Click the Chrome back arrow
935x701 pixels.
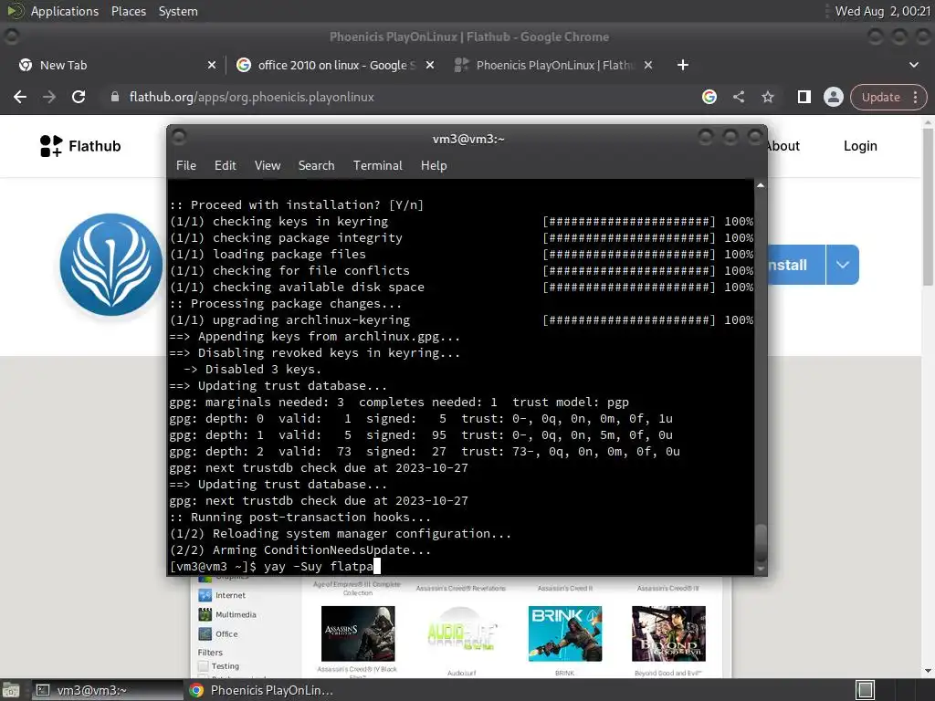click(20, 97)
